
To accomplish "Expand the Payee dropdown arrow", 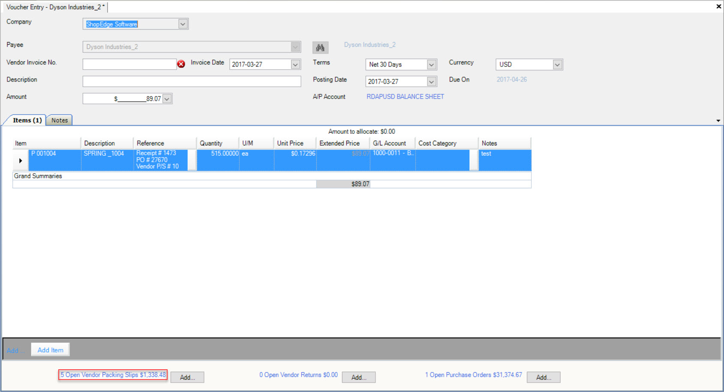I will (295, 47).
